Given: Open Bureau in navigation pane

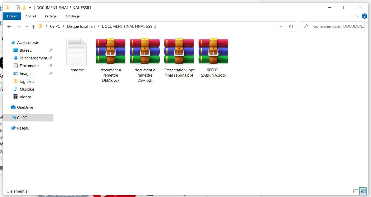Looking at the screenshot, I should pyautogui.click(x=23, y=50).
